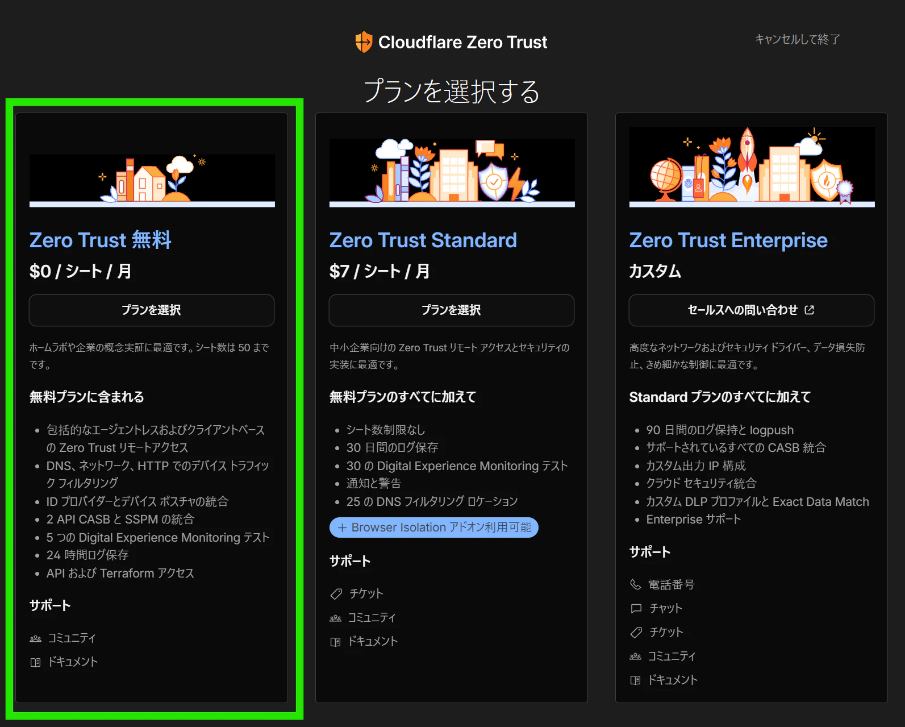This screenshot has width=905, height=727.
Task: Click API および Terraform アクセス feature text
Action: (x=120, y=573)
